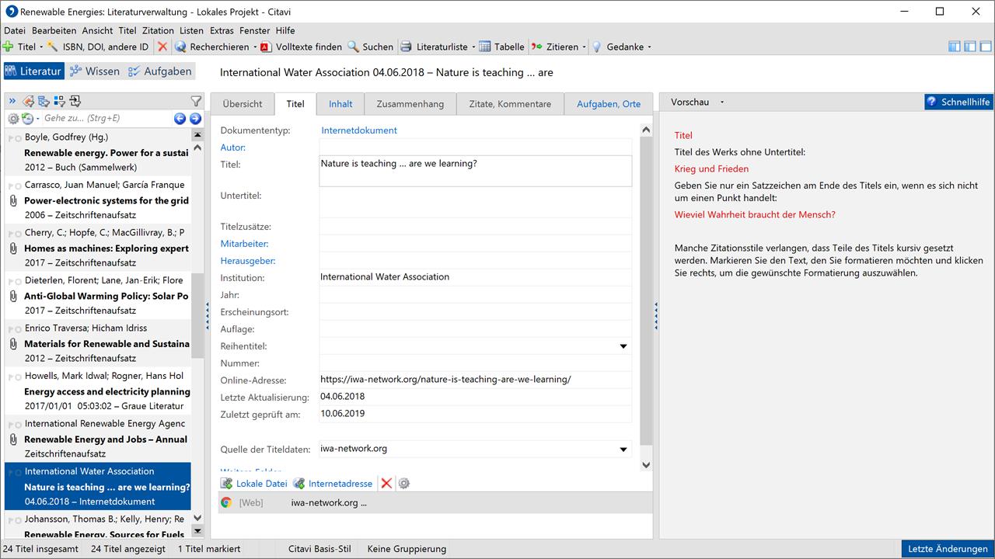The image size is (995, 559).
Task: Switch to the Zusammenhang tab
Action: (x=410, y=104)
